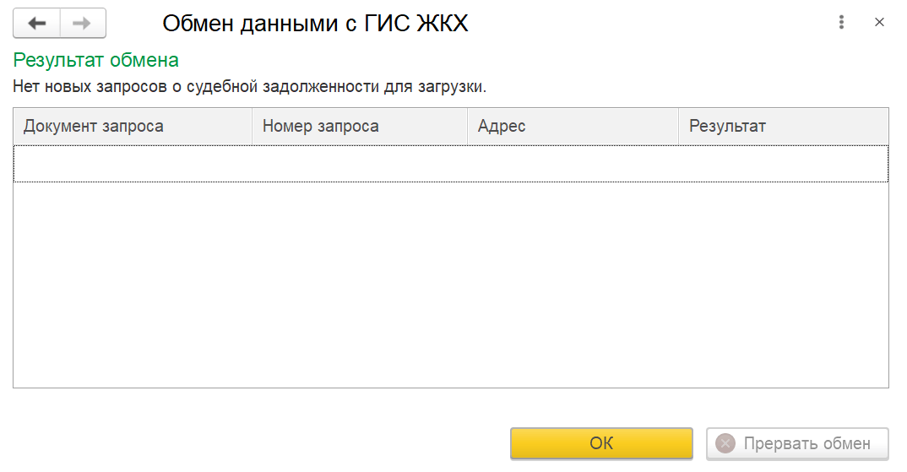Click the Нет новых запросов message text
Screen dimensions: 907x472
250,87
